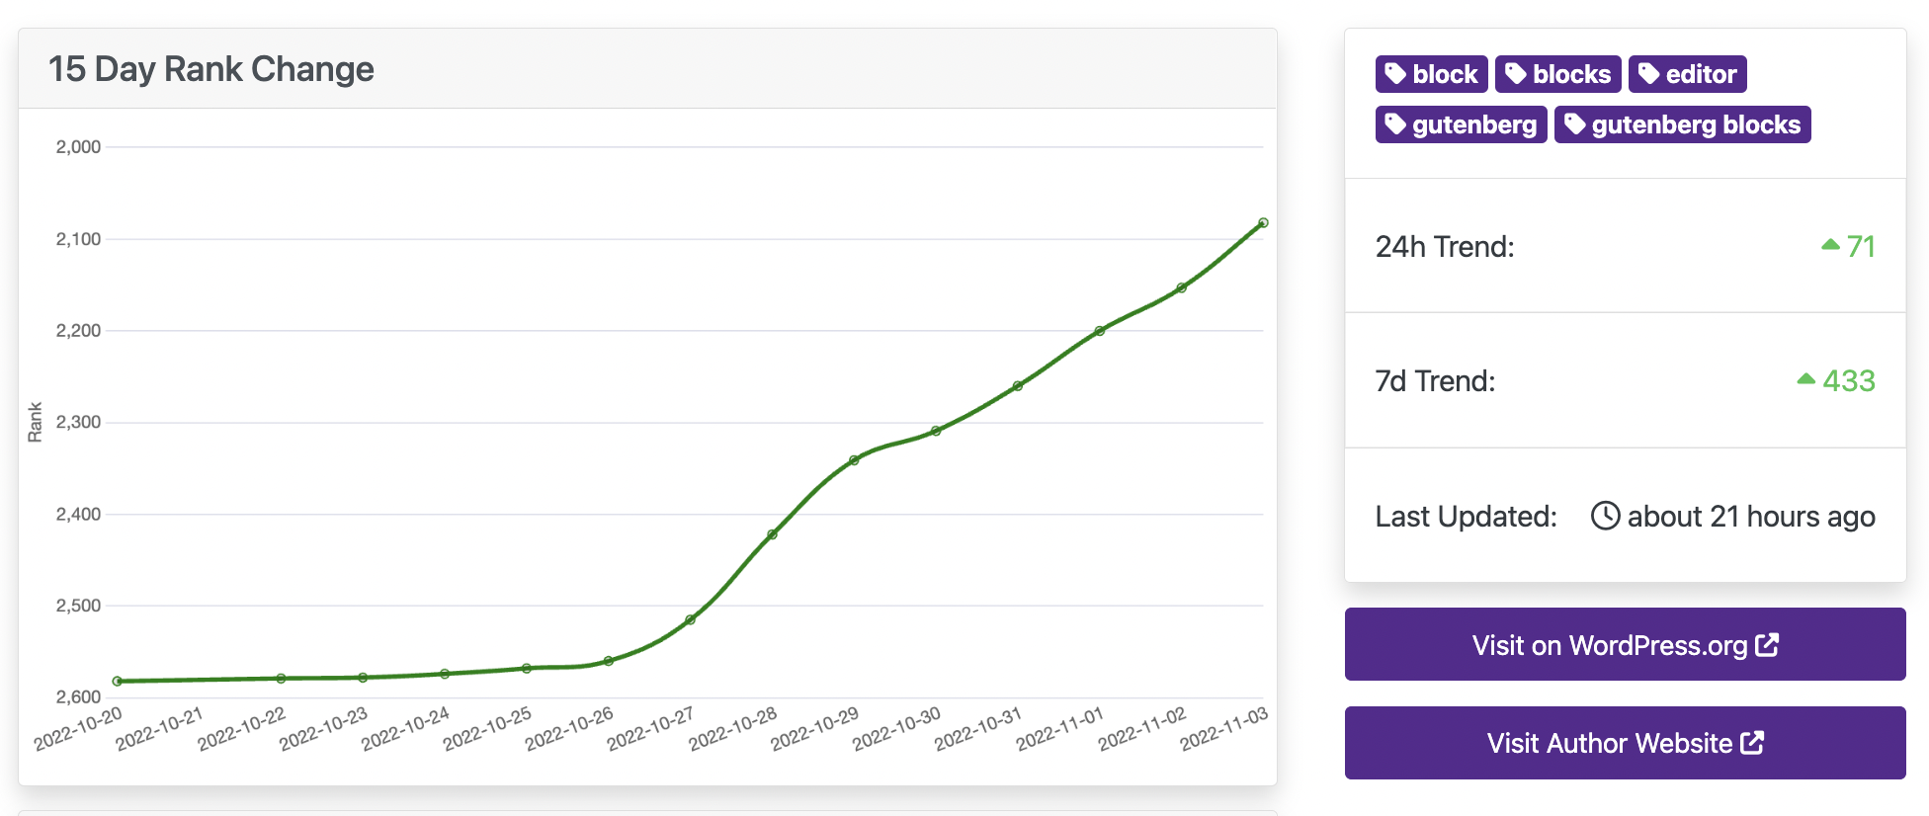The height and width of the screenshot is (816, 1929).
Task: Click the 'about 21 hours ago' timestamp
Action: (x=1750, y=517)
